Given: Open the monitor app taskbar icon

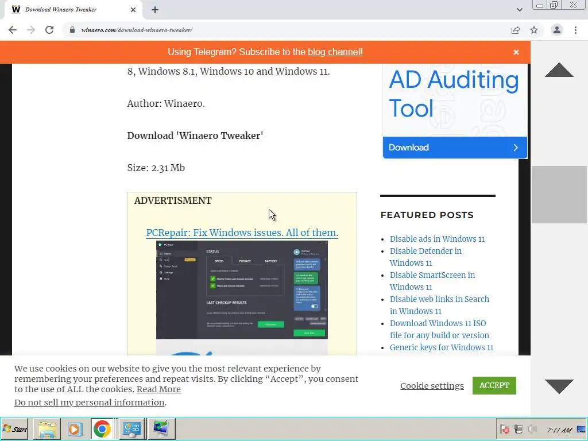Looking at the screenshot, I should point(161,429).
